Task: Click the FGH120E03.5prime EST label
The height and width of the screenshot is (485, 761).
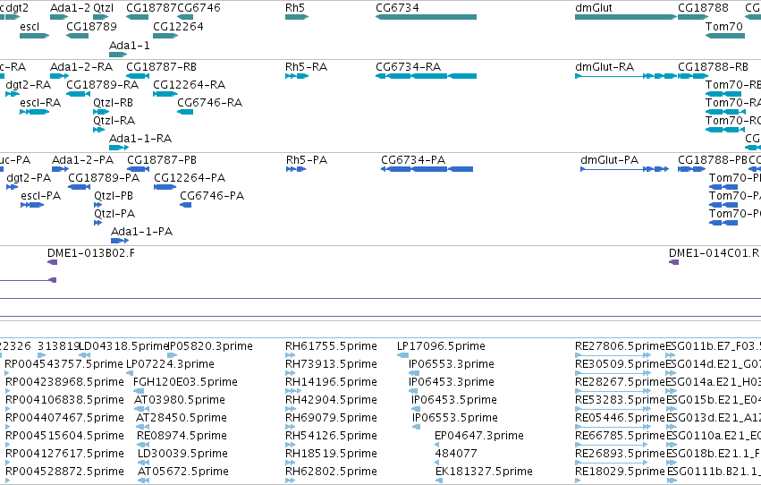Action: point(185,383)
